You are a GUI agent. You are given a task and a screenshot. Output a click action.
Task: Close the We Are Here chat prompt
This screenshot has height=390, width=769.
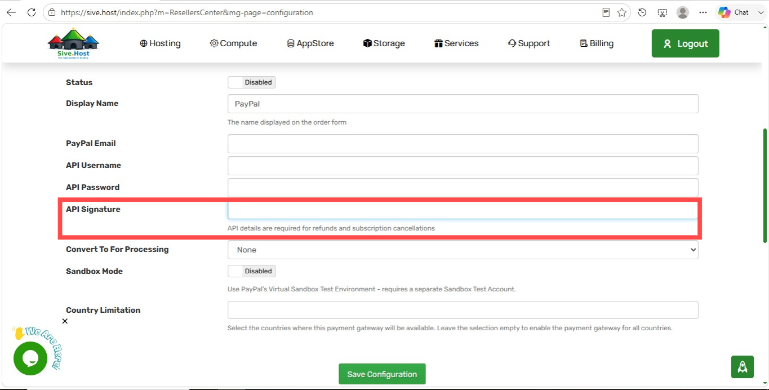click(x=65, y=321)
